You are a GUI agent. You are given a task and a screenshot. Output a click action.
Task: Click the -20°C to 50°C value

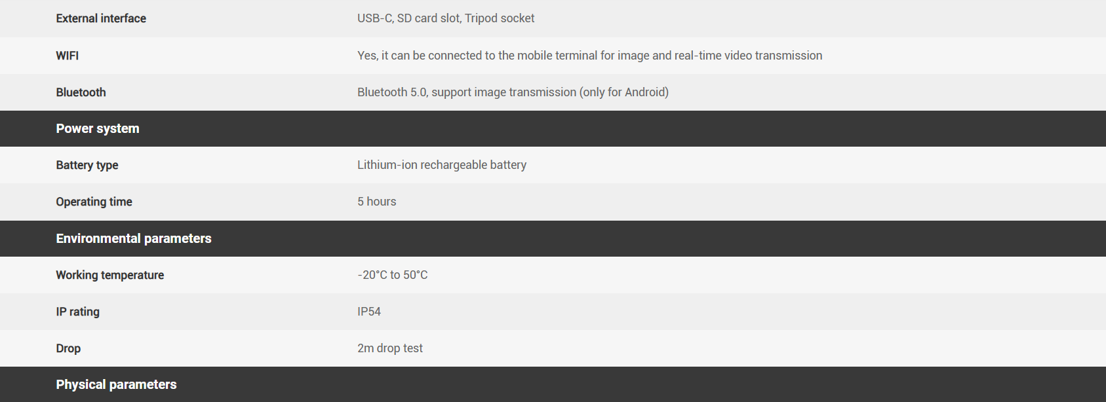(393, 275)
